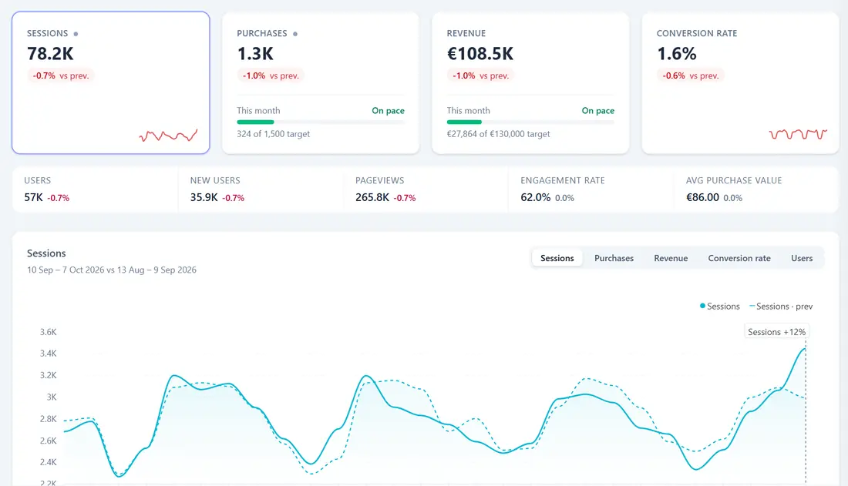848x486 pixels.
Task: Switch chart to the Revenue tab
Action: click(x=671, y=258)
